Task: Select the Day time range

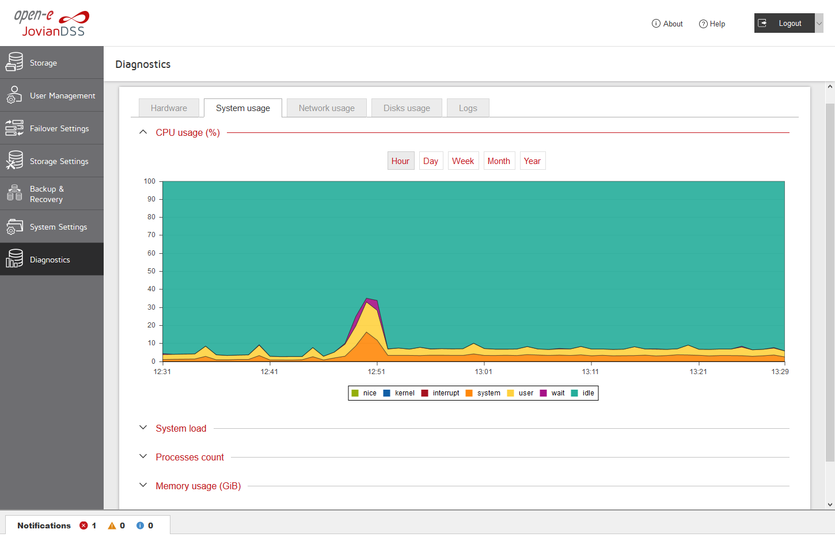Action: coord(431,161)
